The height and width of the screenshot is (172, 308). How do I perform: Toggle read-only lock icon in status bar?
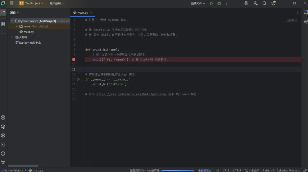tap(305, 170)
